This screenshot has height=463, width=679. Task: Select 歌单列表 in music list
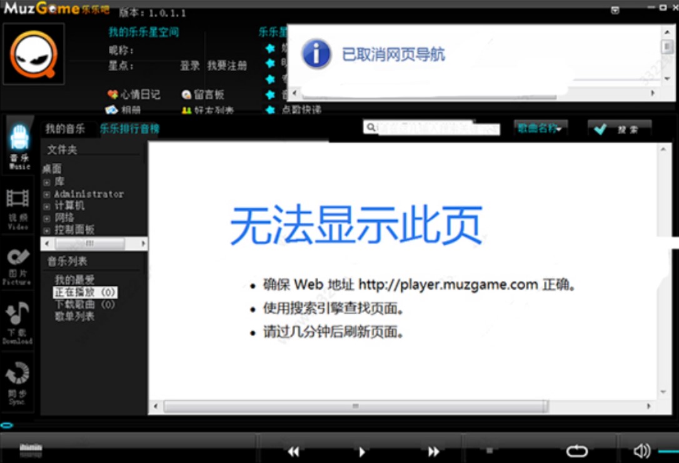pos(74,317)
